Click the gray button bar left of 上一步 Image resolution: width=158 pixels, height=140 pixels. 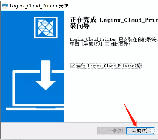click(49, 131)
